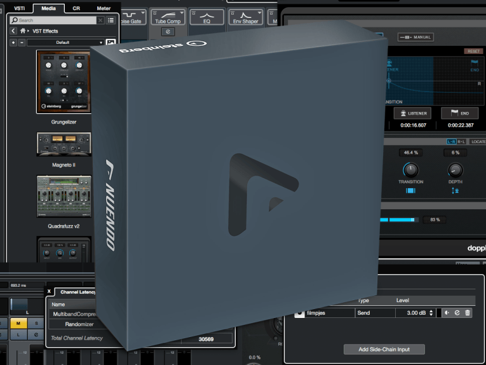
Task: Click the minus button beside Default
Action: [x=22, y=43]
